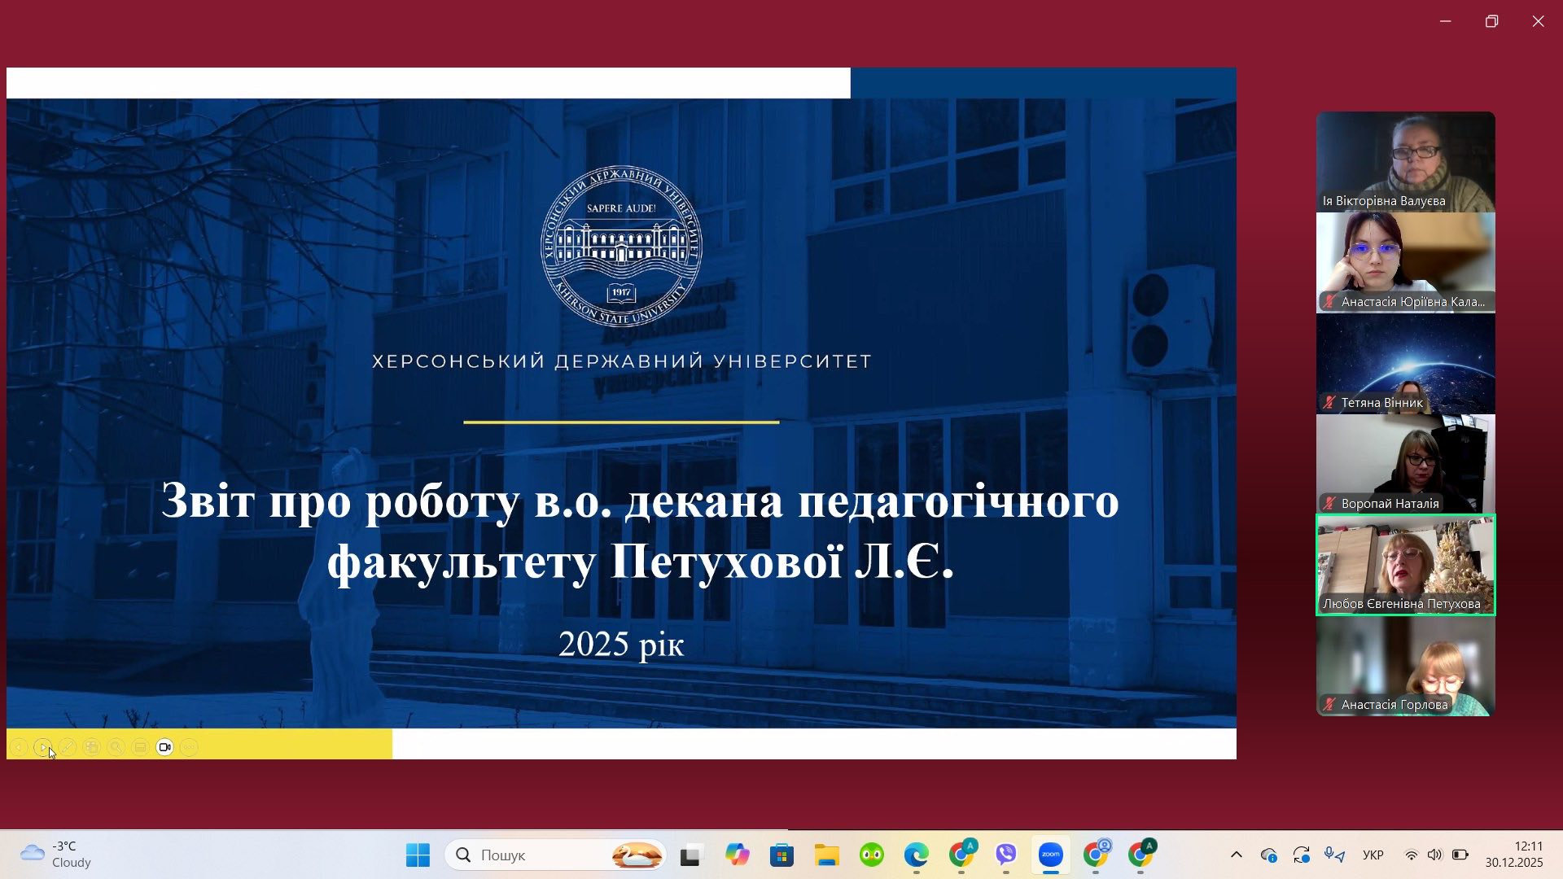Click the previous slide arrow on the shared slide

click(x=19, y=747)
